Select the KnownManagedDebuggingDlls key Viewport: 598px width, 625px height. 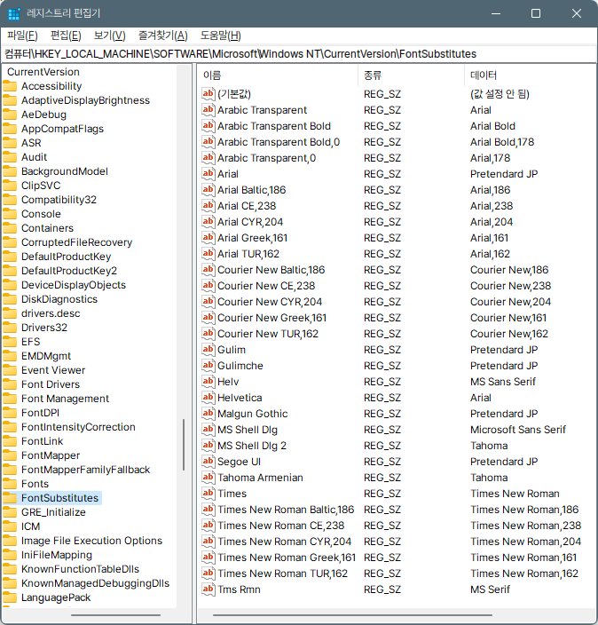coord(96,583)
